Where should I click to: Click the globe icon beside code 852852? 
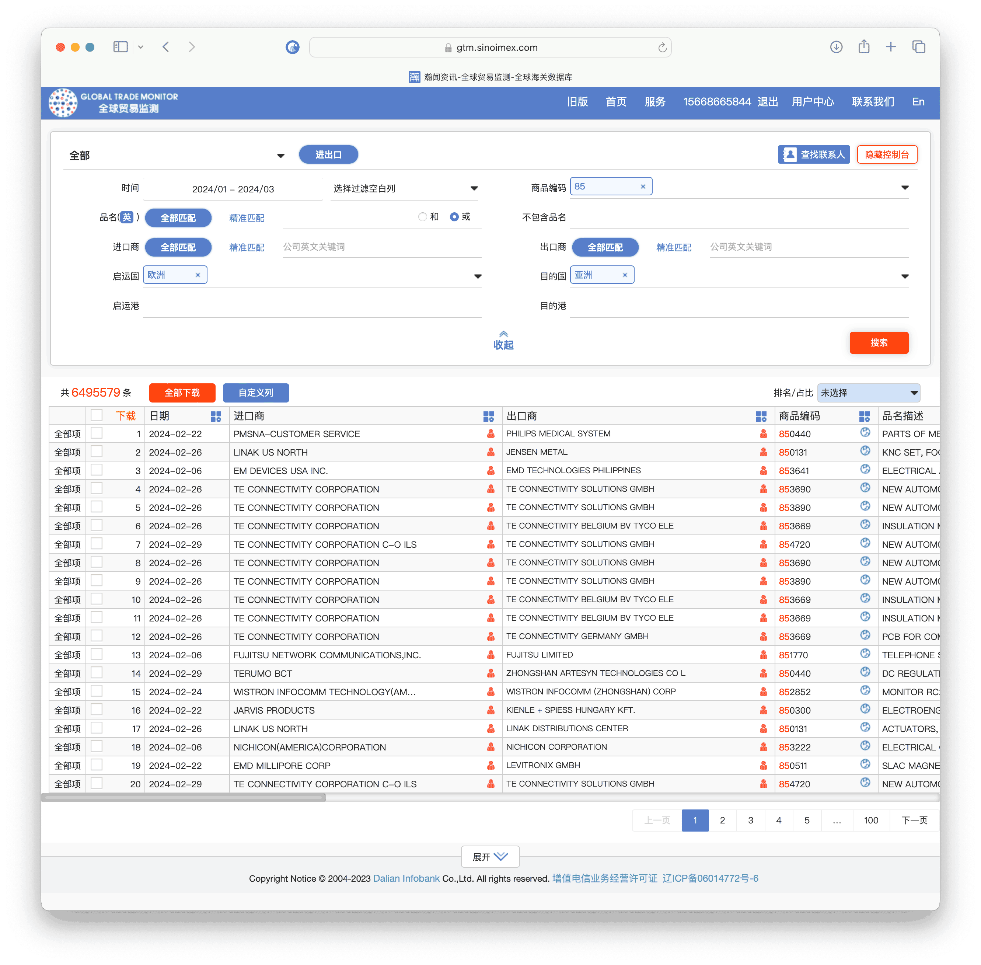tap(865, 690)
